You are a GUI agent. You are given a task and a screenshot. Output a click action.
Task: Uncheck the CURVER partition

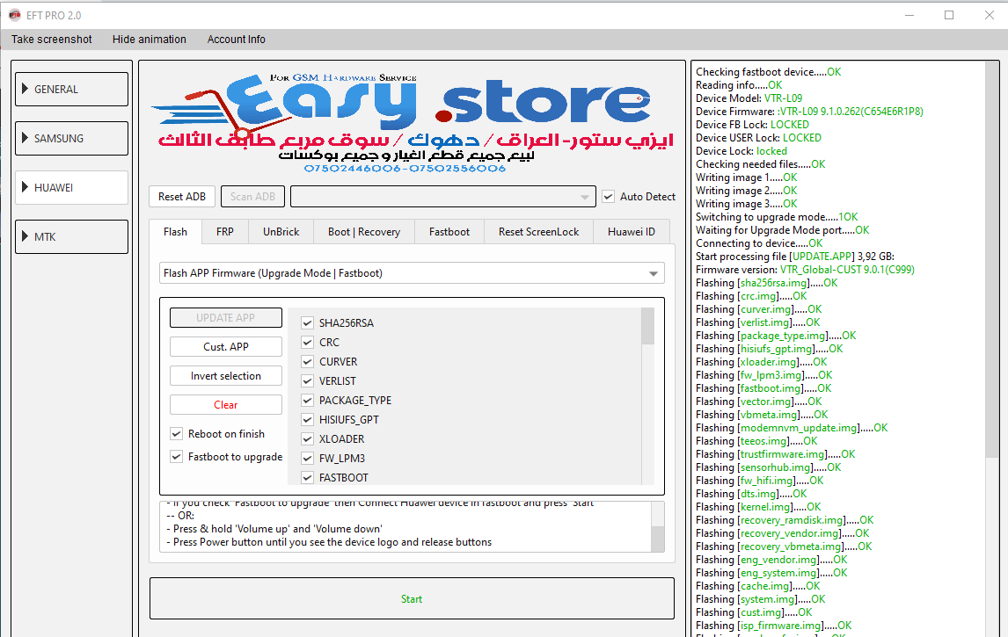307,361
